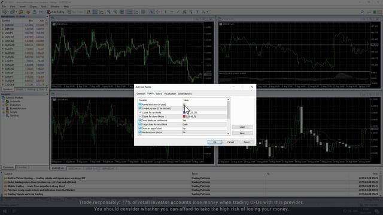383x215 pixels.
Task: Switch chart to line chart icon
Action: [x=101, y=12]
